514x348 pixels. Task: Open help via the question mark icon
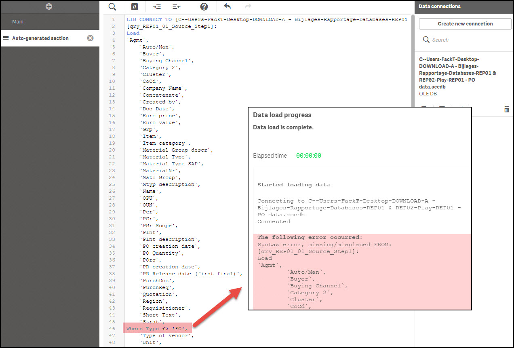point(204,6)
